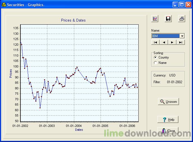193x142 pixels.
Task: Print the chart using the printer icon
Action: point(182,19)
